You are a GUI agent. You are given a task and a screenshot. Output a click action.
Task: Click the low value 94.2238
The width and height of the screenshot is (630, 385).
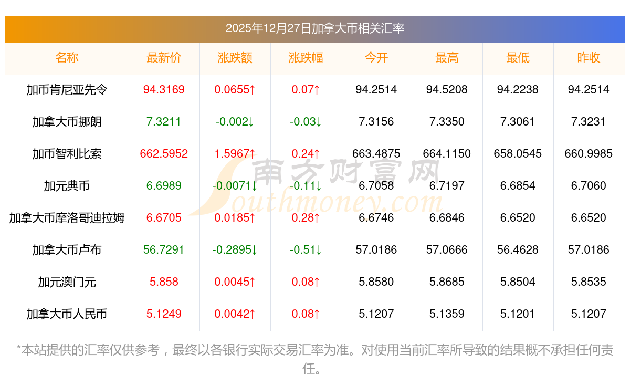pyautogui.click(x=518, y=90)
